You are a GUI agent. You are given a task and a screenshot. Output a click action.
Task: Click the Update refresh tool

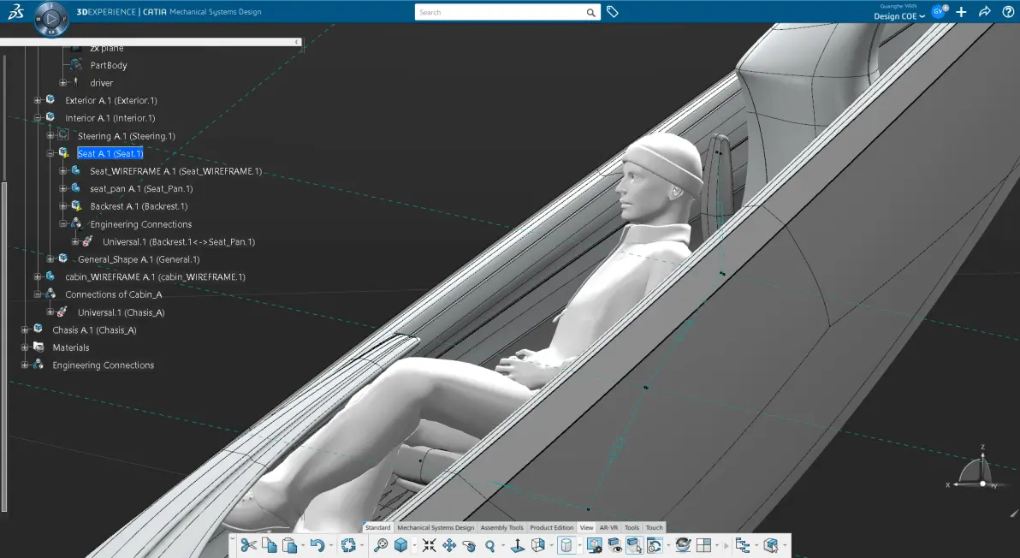point(348,545)
